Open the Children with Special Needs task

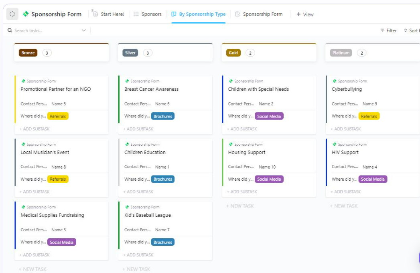[x=258, y=89]
